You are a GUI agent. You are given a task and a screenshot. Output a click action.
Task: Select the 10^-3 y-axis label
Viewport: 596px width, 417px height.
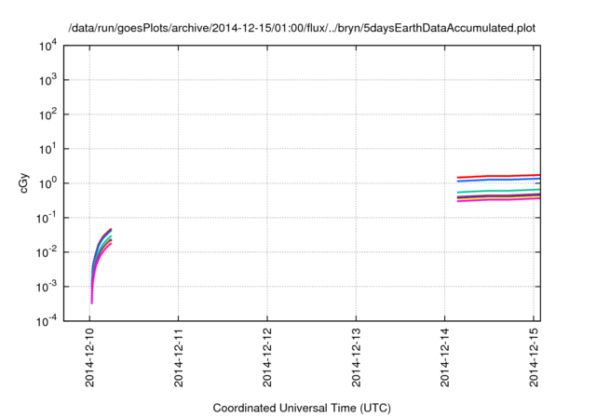tap(47, 287)
